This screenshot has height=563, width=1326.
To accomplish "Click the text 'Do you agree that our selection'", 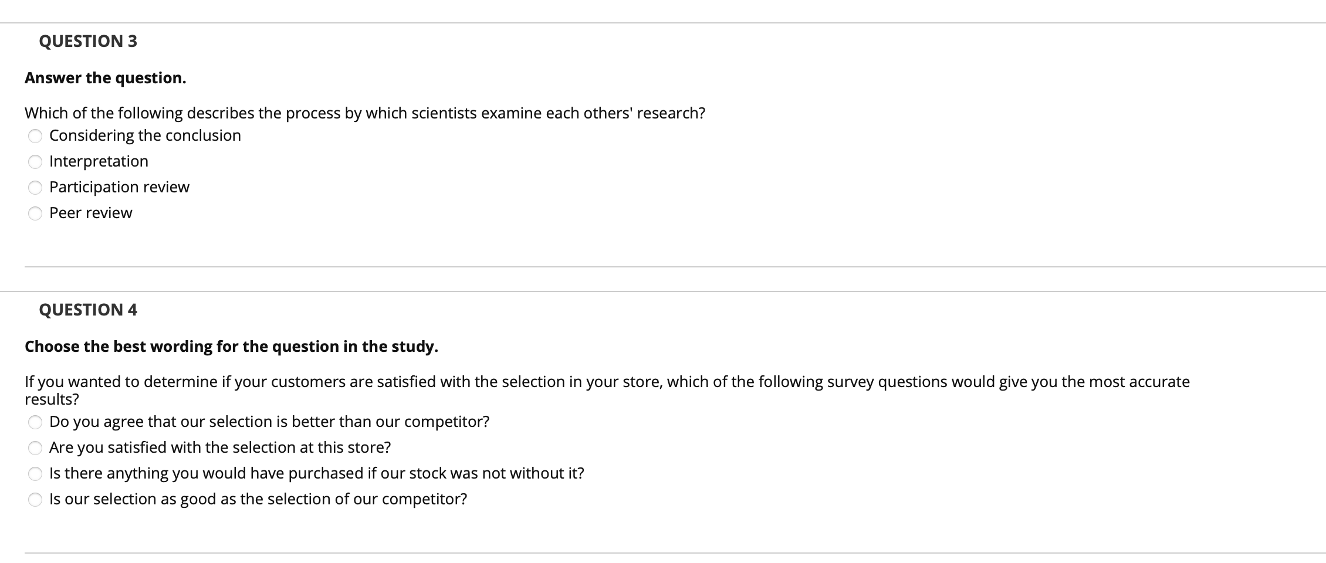I will [x=269, y=422].
